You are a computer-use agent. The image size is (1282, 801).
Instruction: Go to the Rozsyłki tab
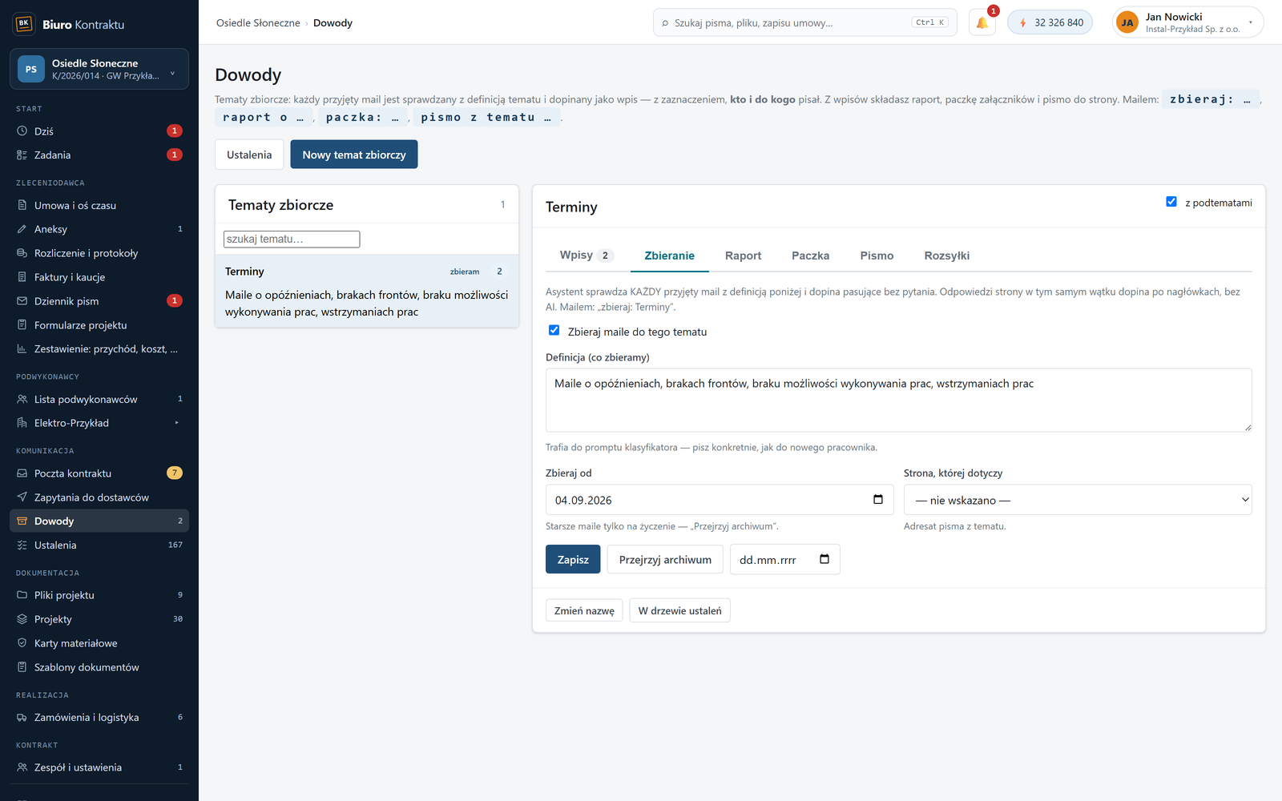(x=946, y=256)
